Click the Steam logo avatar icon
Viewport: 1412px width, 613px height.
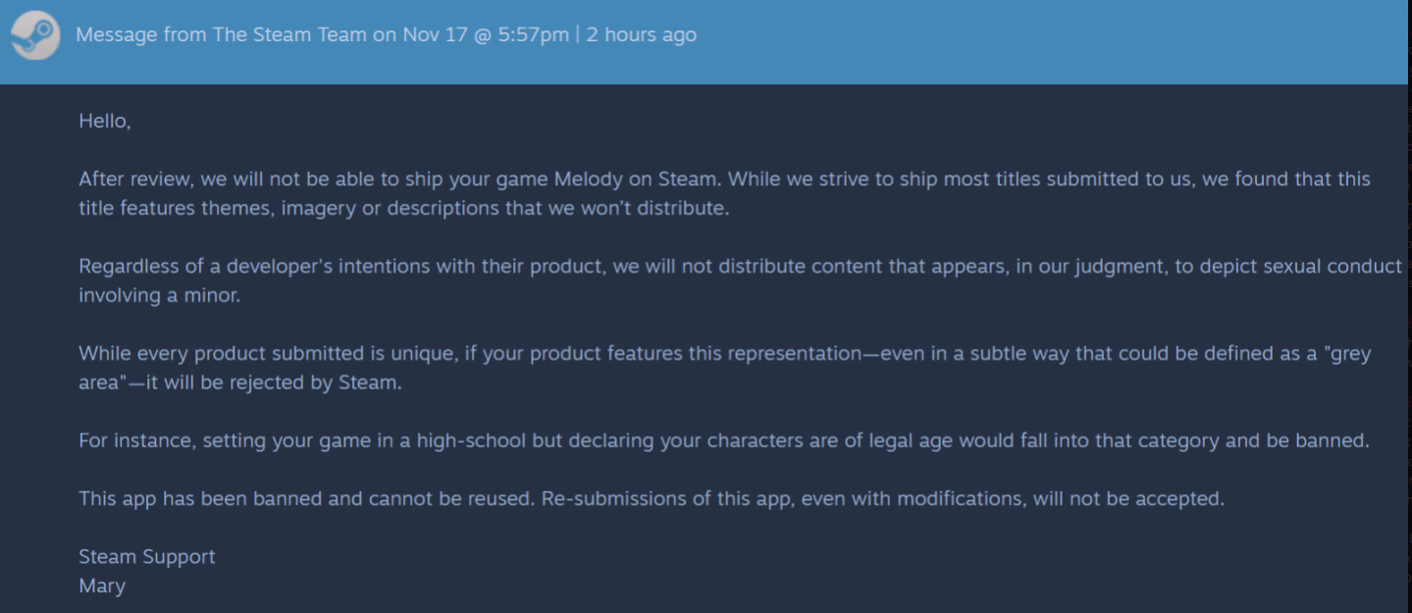click(35, 35)
